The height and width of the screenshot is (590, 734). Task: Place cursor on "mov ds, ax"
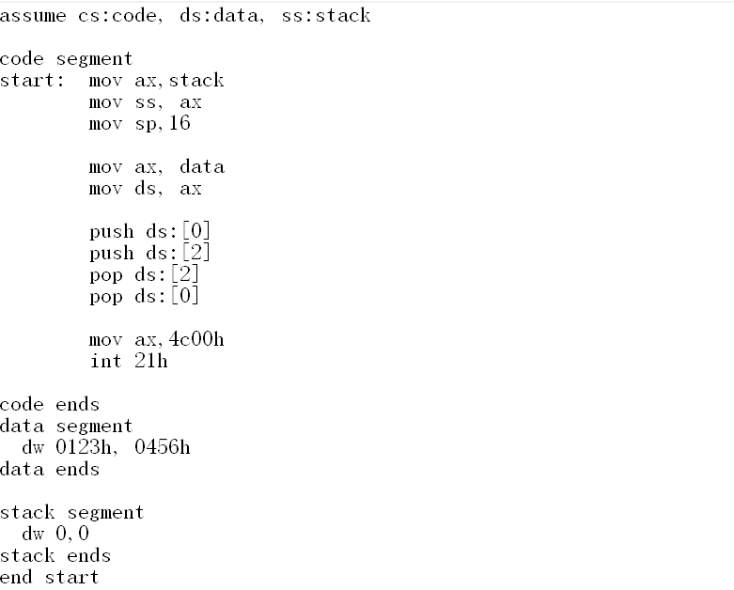(x=145, y=189)
